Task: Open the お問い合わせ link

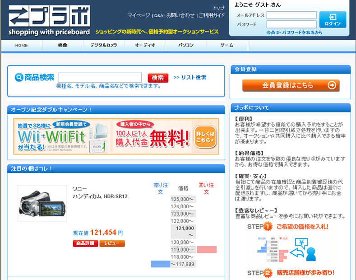Action: [x=180, y=15]
